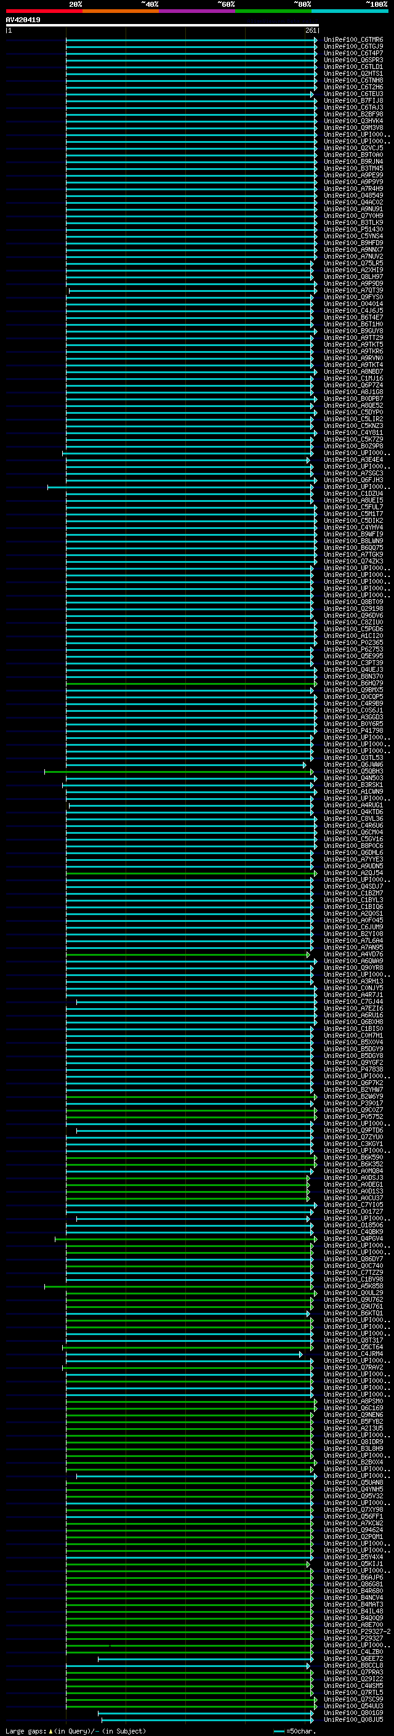Click the green ~80% identity color bar
The width and height of the screenshot is (394, 1736).
point(273,11)
